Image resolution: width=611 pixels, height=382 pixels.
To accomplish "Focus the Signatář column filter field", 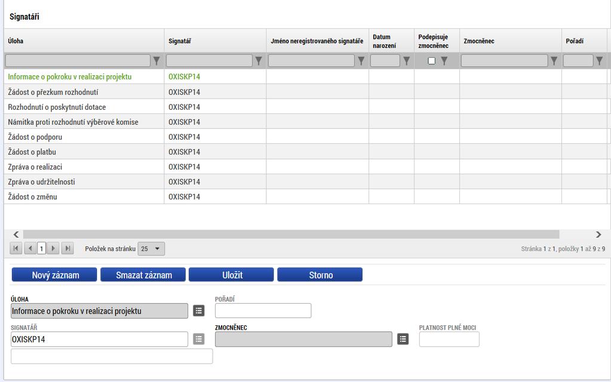I will [x=209, y=61].
